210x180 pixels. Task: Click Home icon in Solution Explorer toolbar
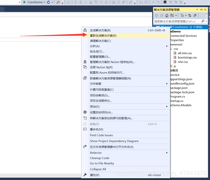[167, 16]
